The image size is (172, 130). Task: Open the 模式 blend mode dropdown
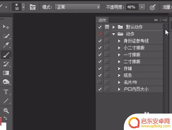(77, 7)
